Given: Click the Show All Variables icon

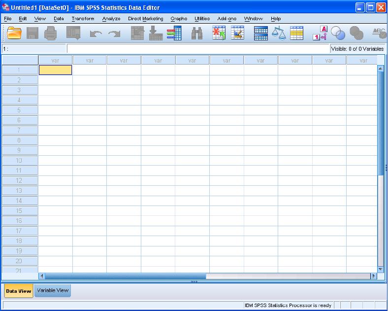Looking at the screenshot, I should [356, 33].
